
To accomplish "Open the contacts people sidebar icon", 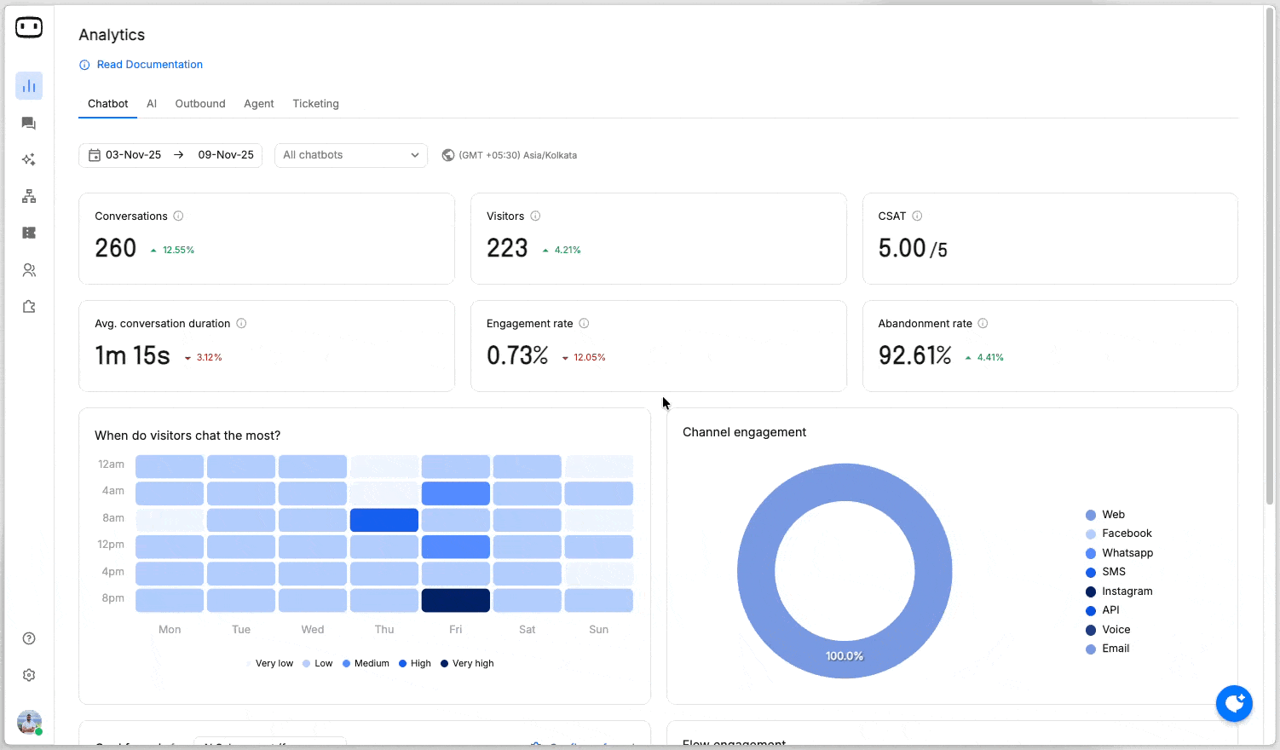I will tap(29, 270).
